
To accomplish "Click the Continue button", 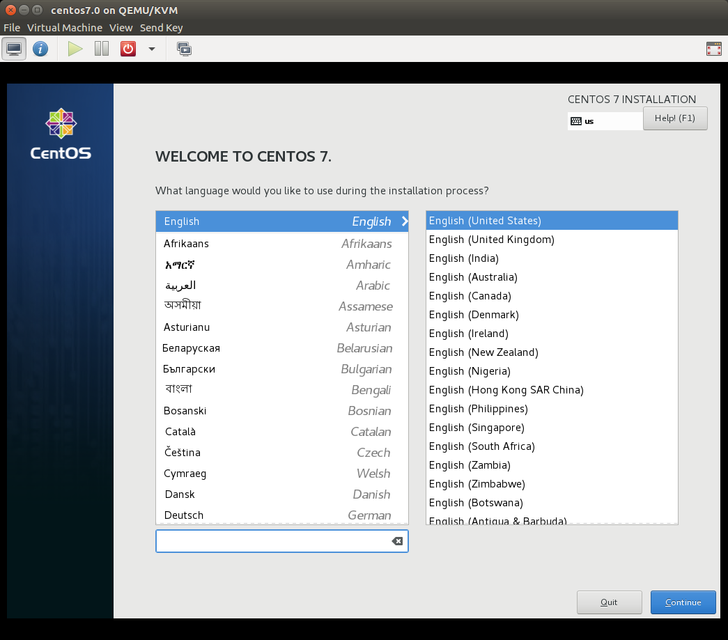I will tap(683, 602).
